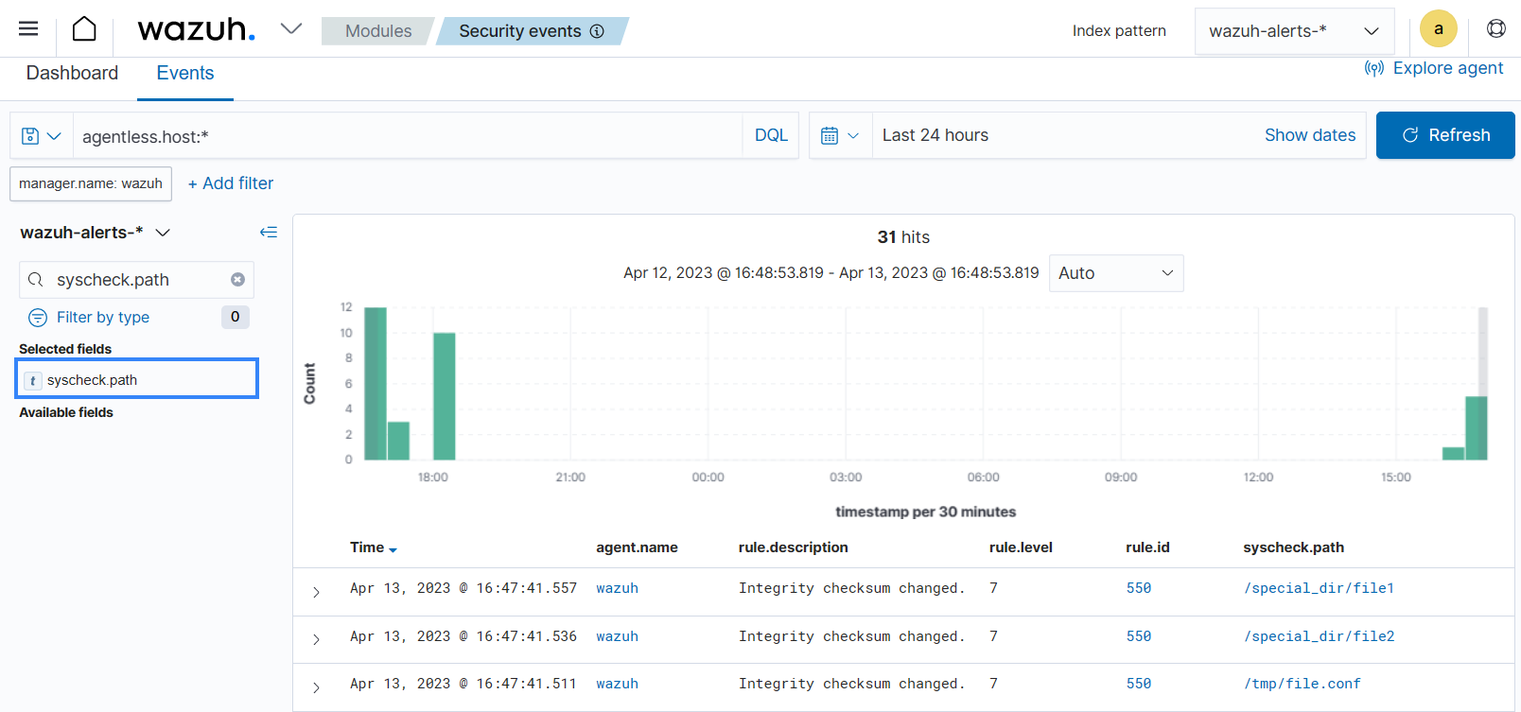
Task: Expand the dropdown arrow next to the wazuh logo
Action: [x=291, y=28]
